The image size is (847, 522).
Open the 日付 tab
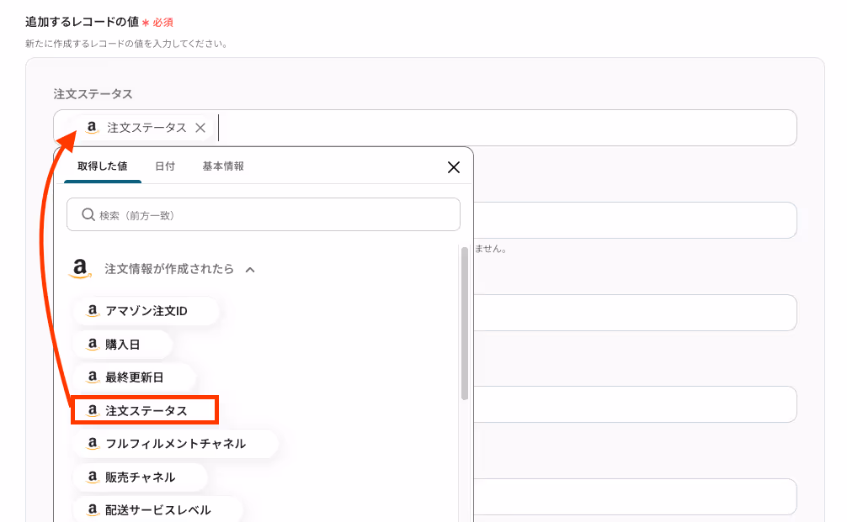point(165,166)
